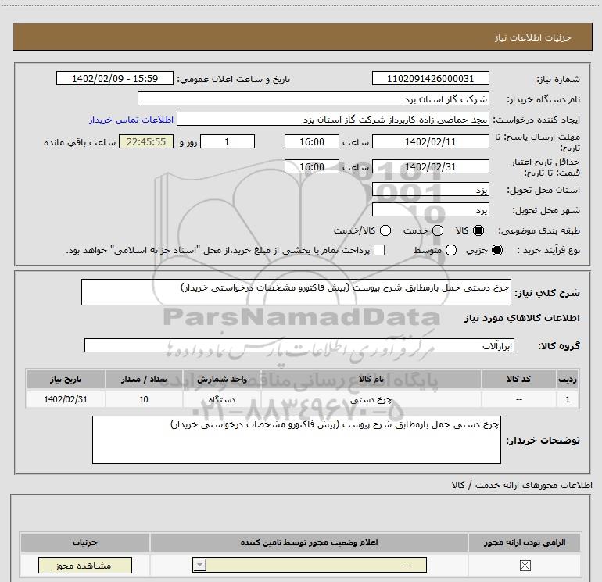Click the need number field 1102091426000031
602x582 pixels.
[x=430, y=78]
